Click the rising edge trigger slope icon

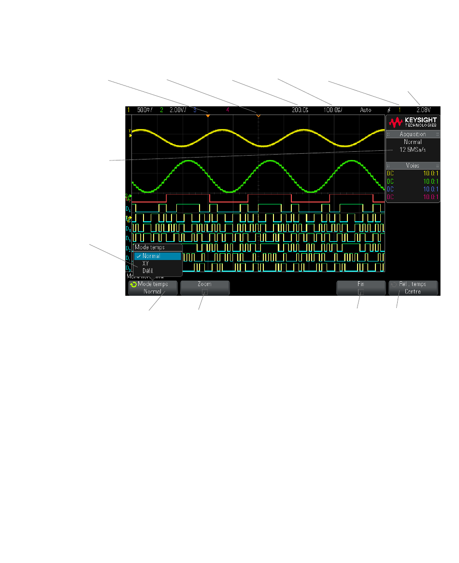coord(389,110)
